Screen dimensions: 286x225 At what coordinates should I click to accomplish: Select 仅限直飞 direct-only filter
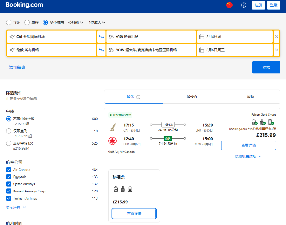(8, 131)
